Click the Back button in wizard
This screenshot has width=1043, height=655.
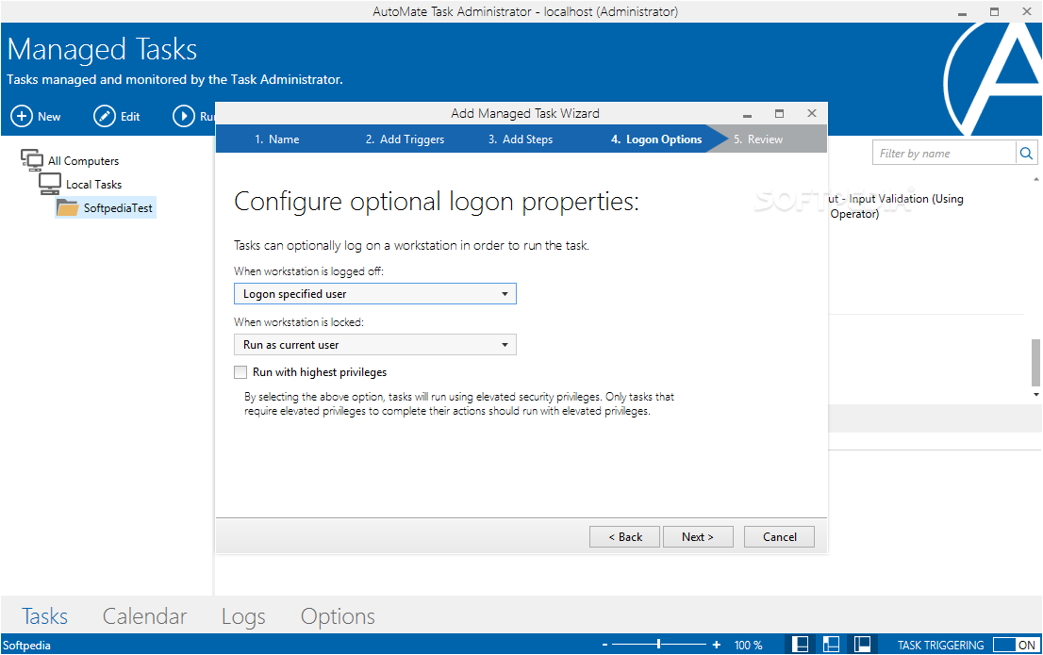(624, 536)
